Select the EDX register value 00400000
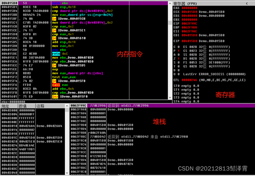This screenshot has height=176, width=255. pyautogui.click(x=189, y=16)
